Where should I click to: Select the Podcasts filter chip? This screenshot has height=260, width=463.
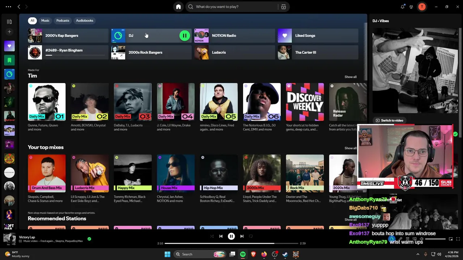(x=63, y=21)
